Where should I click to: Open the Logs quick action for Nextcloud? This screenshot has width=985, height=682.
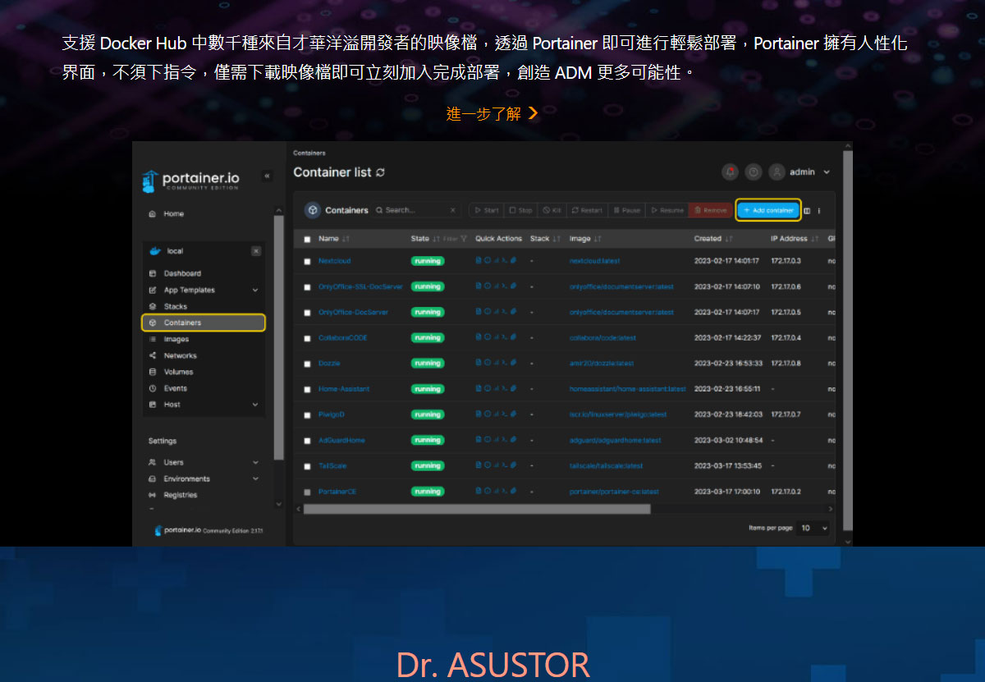pyautogui.click(x=479, y=261)
